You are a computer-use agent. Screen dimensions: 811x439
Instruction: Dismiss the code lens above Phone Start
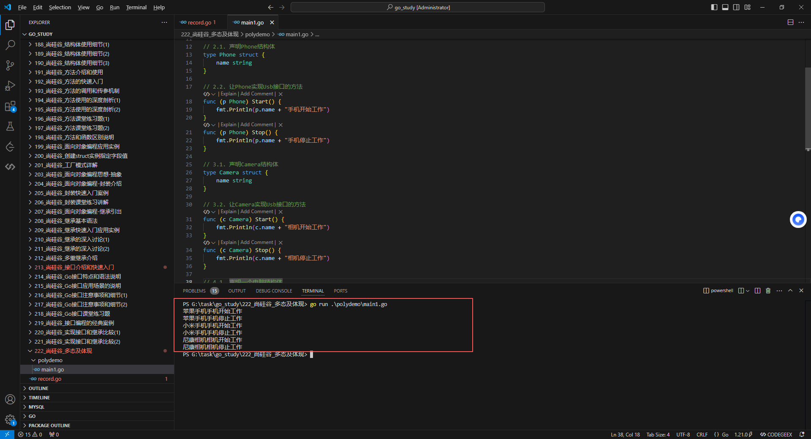(x=280, y=94)
